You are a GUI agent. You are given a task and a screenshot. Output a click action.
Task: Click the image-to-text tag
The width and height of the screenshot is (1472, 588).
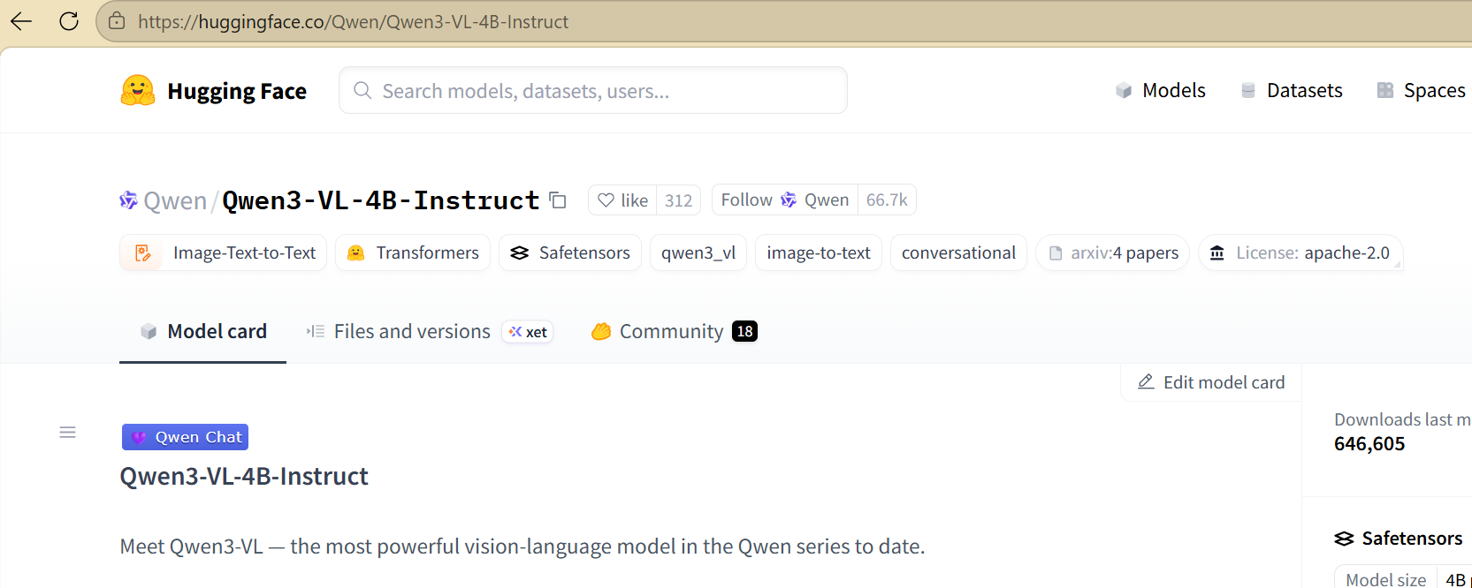coord(819,253)
